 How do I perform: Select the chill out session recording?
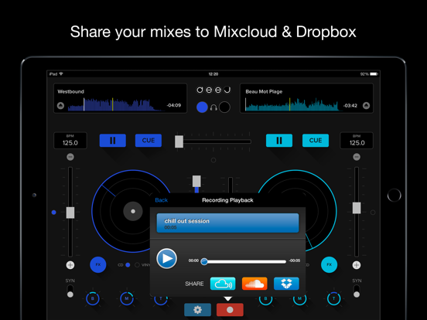coord(227,223)
